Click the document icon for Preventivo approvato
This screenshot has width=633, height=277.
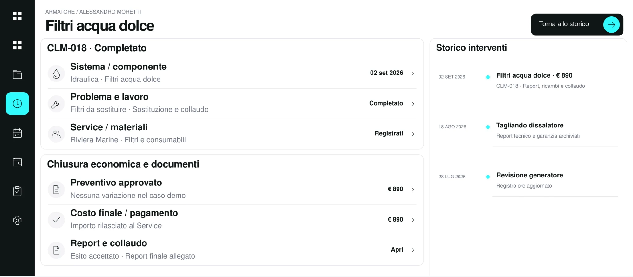click(56, 190)
